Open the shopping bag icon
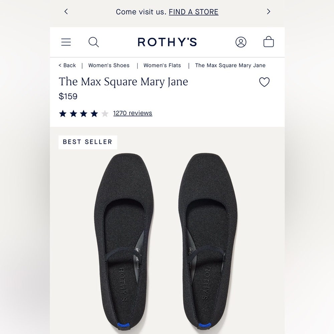Screen dimensions: 334x334 click(x=269, y=42)
